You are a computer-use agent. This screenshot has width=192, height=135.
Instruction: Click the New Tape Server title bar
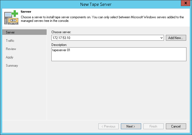click(x=96, y=4)
